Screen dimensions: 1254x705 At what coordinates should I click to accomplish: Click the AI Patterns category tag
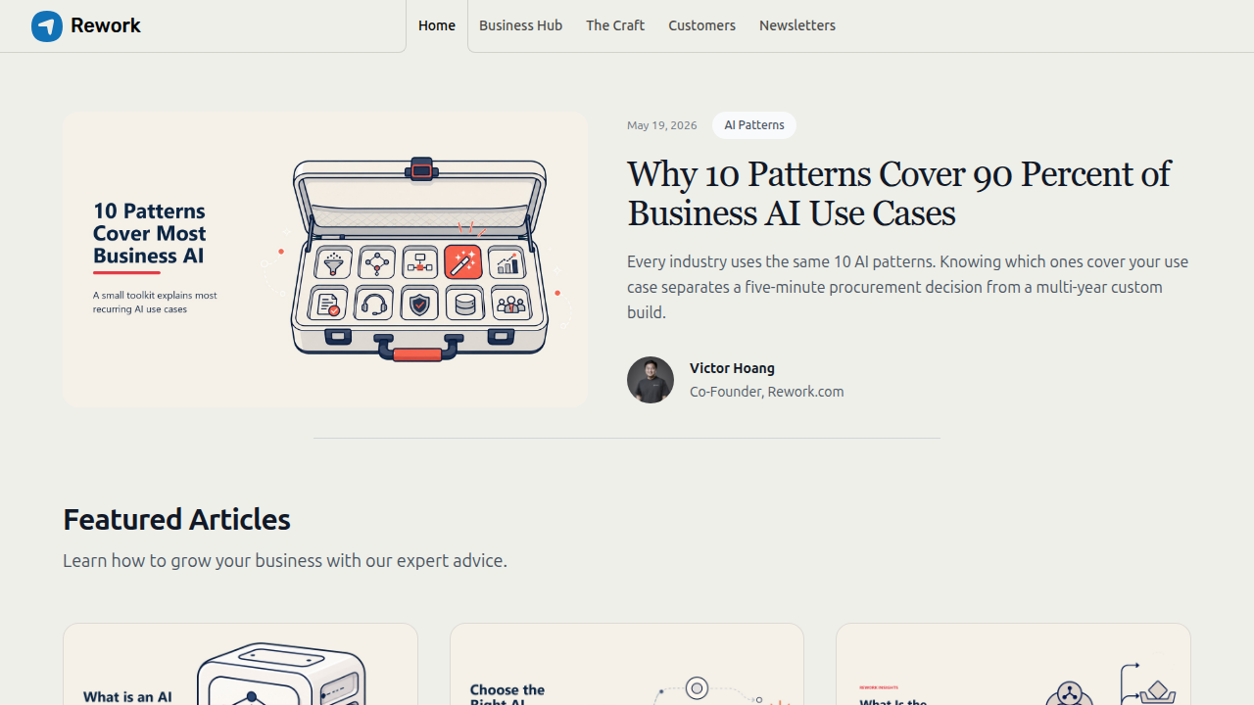coord(754,125)
